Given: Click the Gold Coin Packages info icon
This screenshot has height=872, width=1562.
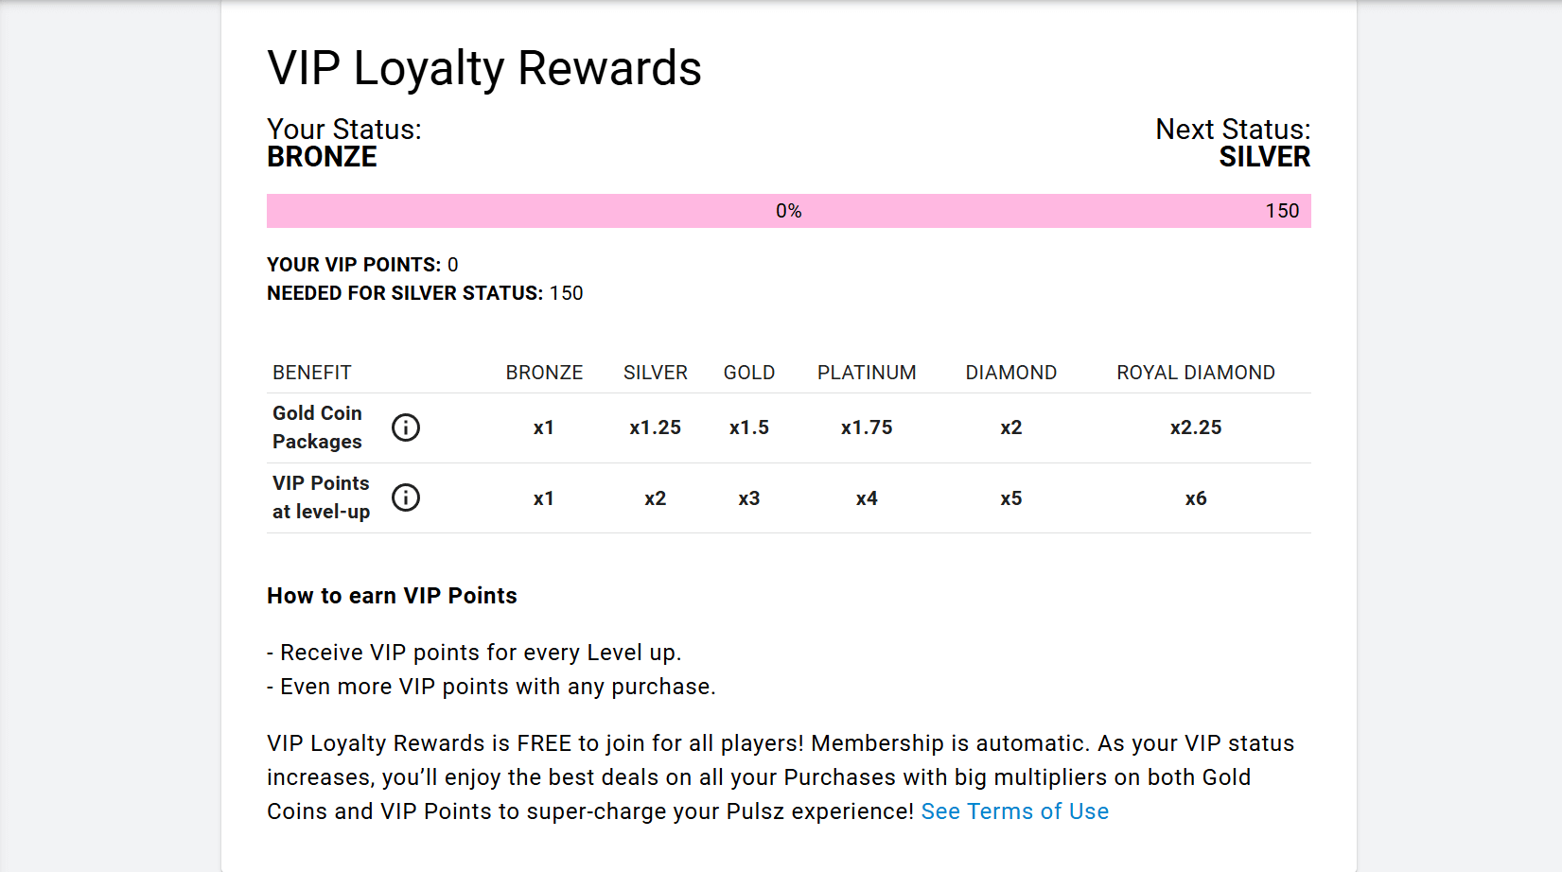Looking at the screenshot, I should tap(406, 427).
